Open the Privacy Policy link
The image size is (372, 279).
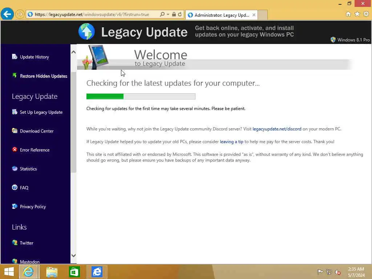pos(33,207)
